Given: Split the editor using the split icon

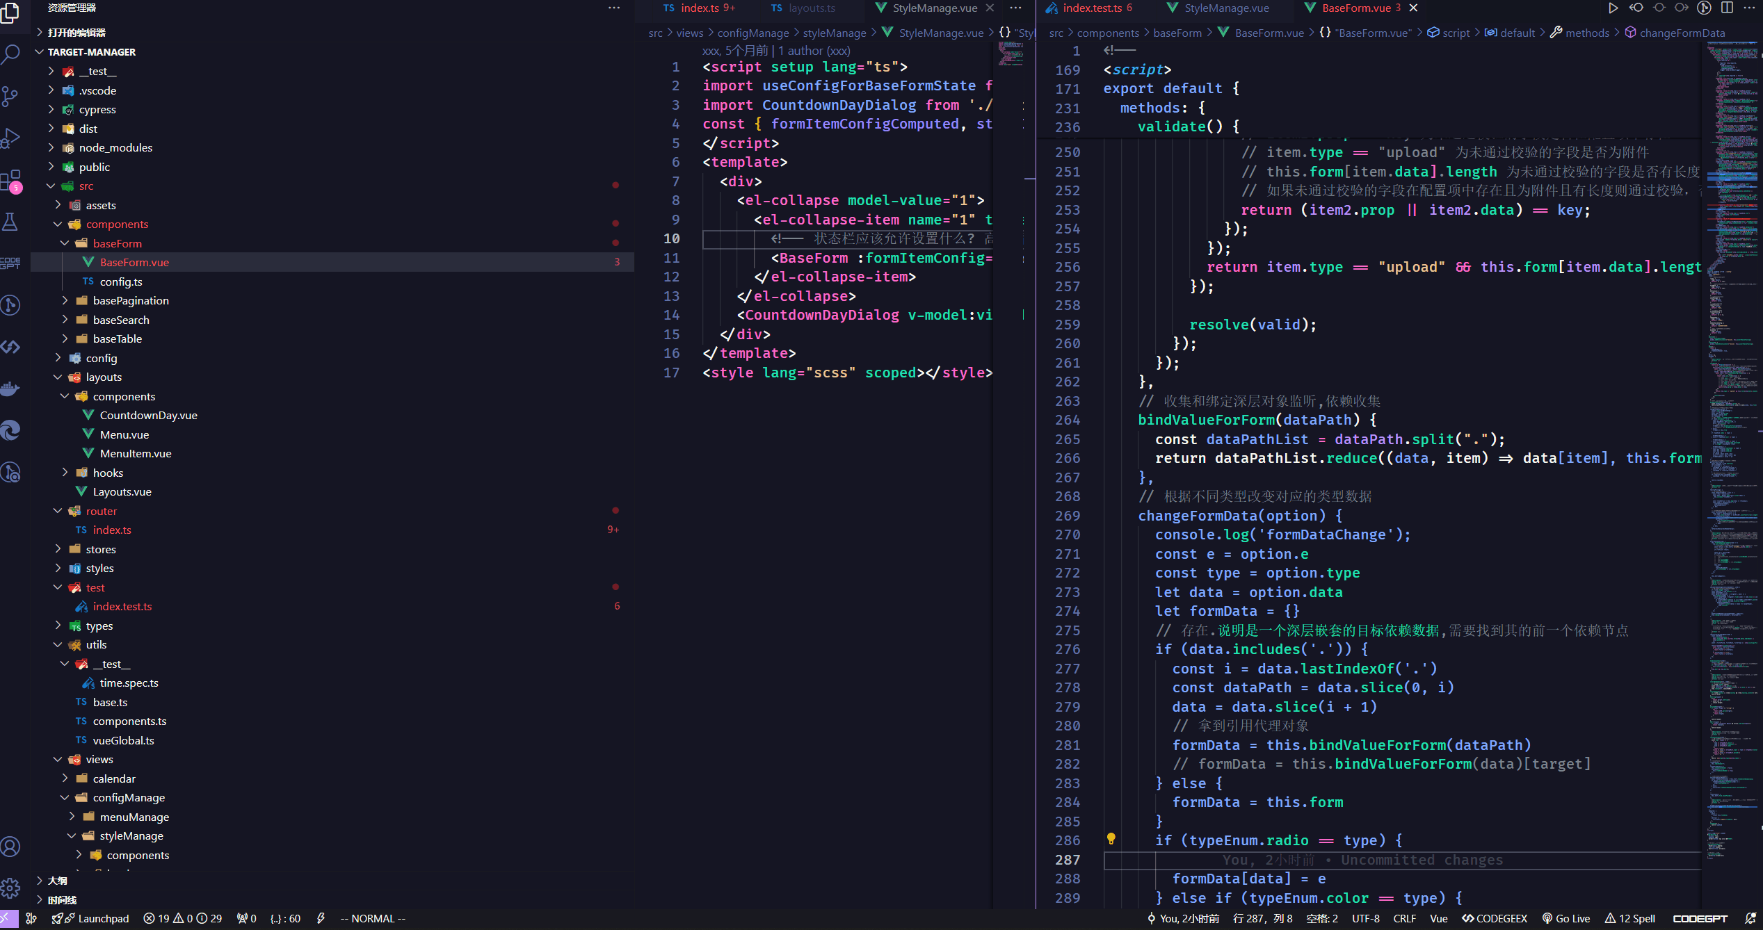Looking at the screenshot, I should tap(1727, 8).
